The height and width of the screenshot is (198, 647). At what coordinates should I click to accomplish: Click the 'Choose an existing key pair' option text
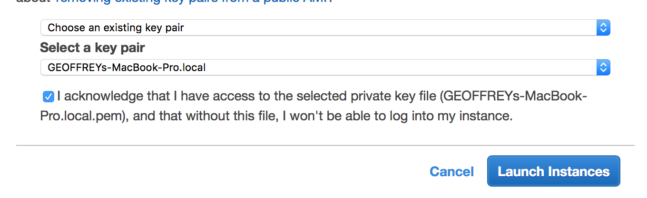pos(116,28)
